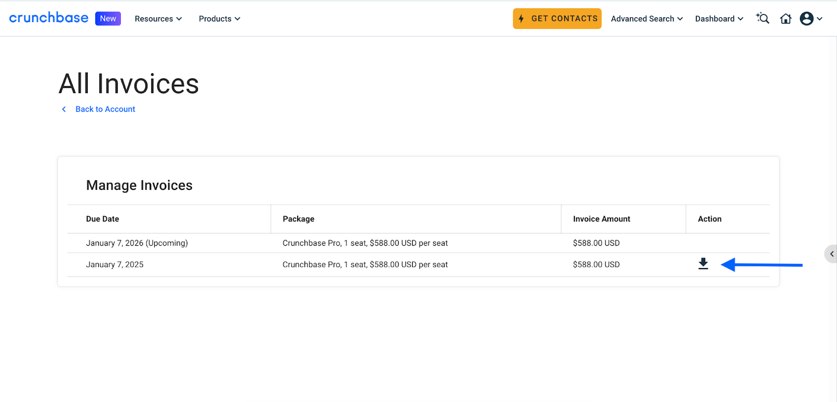The width and height of the screenshot is (837, 402).
Task: Click the Due Date column header
Action: [103, 219]
